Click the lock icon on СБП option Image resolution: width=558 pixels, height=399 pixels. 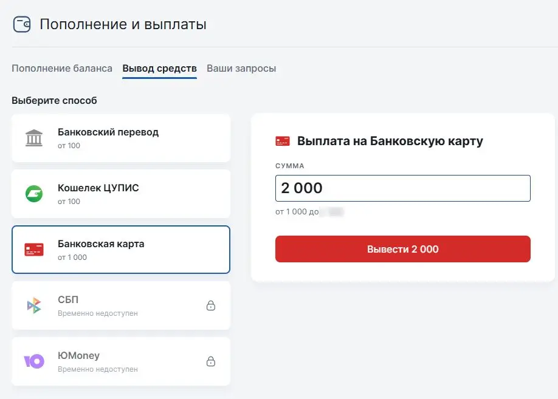[211, 306]
